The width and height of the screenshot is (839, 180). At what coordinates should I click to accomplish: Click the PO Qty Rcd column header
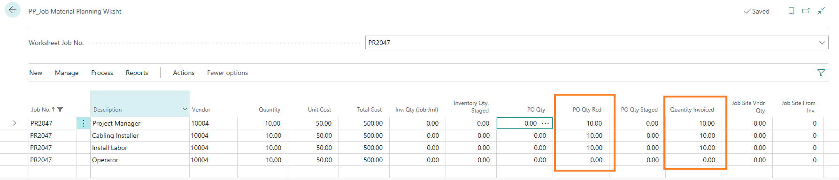tap(587, 110)
